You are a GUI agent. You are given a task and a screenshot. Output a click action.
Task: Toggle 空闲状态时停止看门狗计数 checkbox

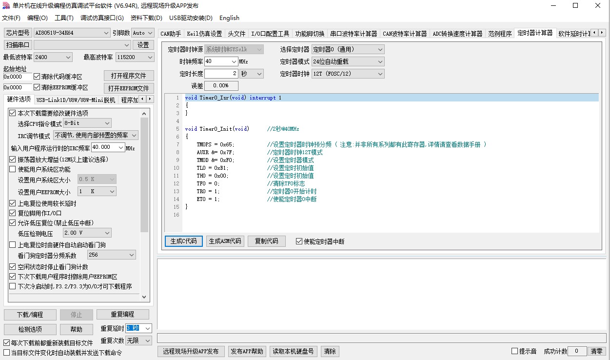pyautogui.click(x=13, y=267)
